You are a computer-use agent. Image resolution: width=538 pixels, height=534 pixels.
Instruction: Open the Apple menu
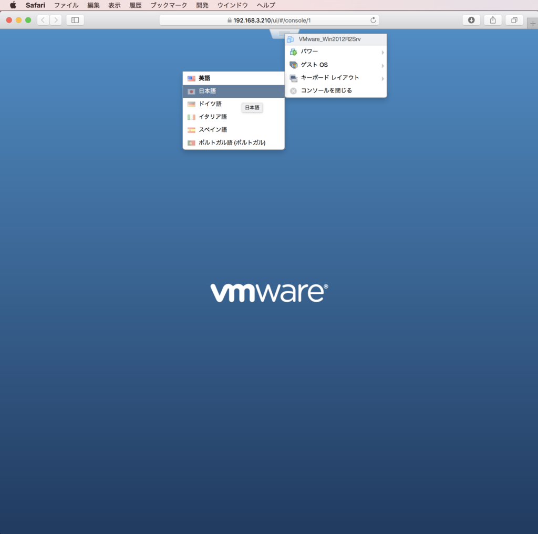tap(13, 5)
